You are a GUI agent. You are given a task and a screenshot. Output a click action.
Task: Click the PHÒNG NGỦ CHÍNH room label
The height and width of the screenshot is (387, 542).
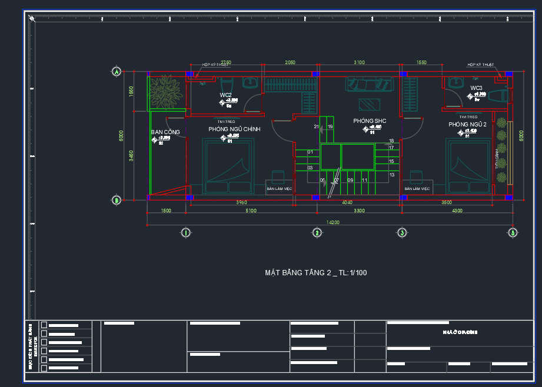tap(234, 129)
